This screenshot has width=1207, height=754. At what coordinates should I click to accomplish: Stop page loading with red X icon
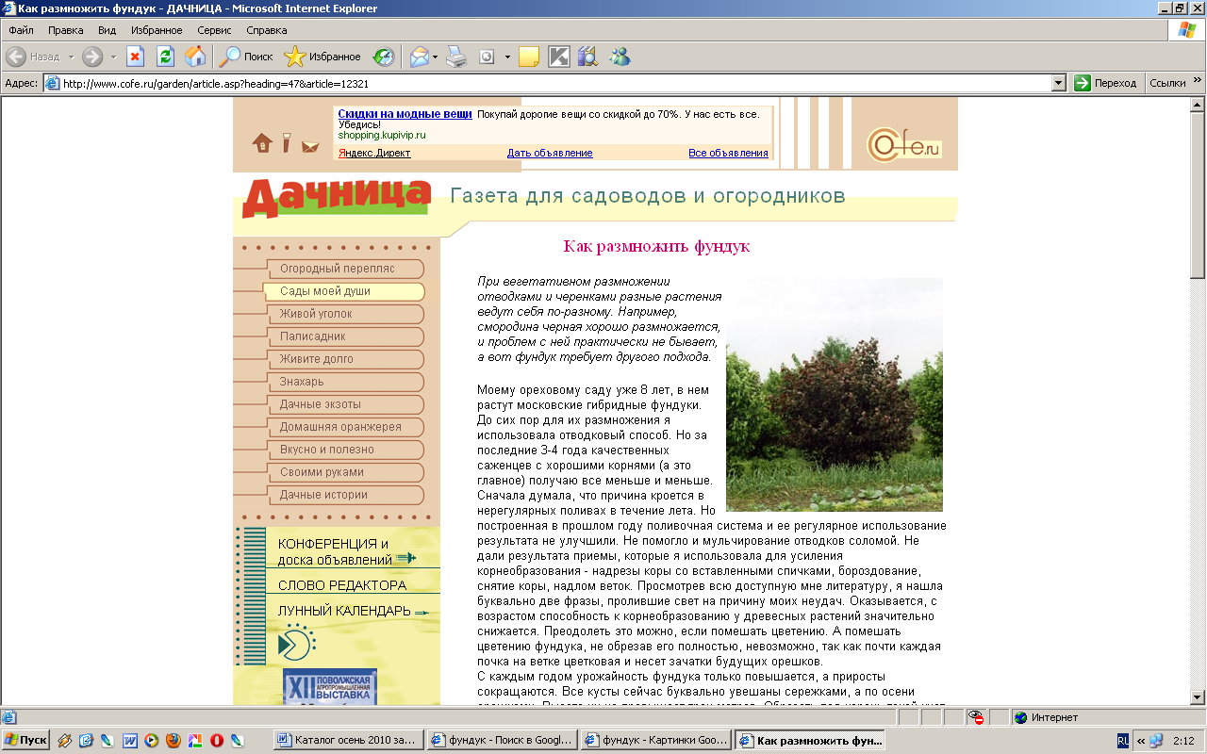[135, 57]
